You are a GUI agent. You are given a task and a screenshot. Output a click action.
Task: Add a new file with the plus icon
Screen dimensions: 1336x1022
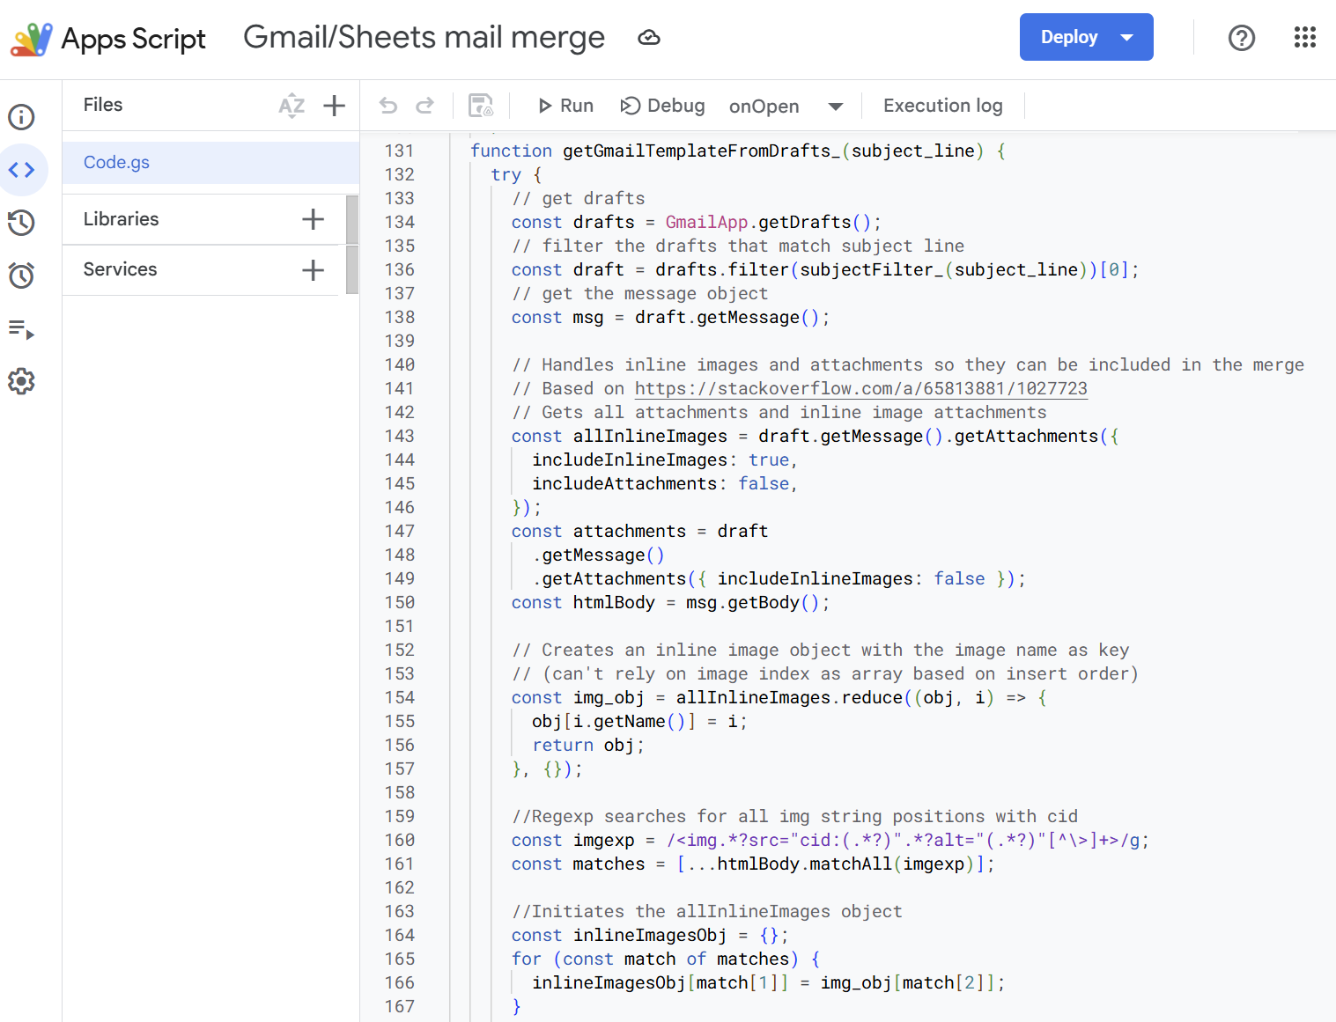[x=334, y=106]
